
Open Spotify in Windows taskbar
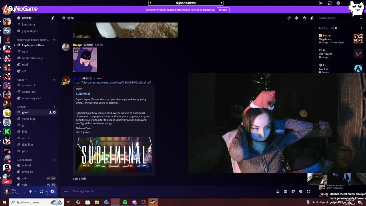[x=125, y=202]
